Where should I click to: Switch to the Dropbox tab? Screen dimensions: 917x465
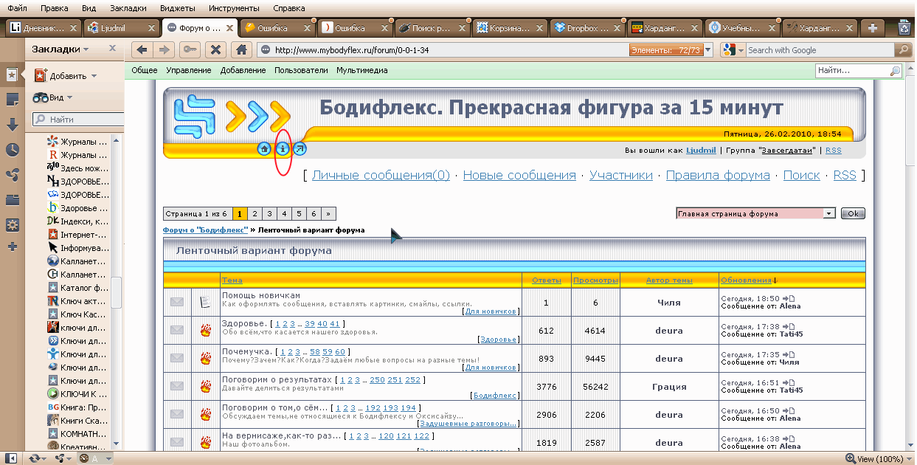[x=586, y=28]
